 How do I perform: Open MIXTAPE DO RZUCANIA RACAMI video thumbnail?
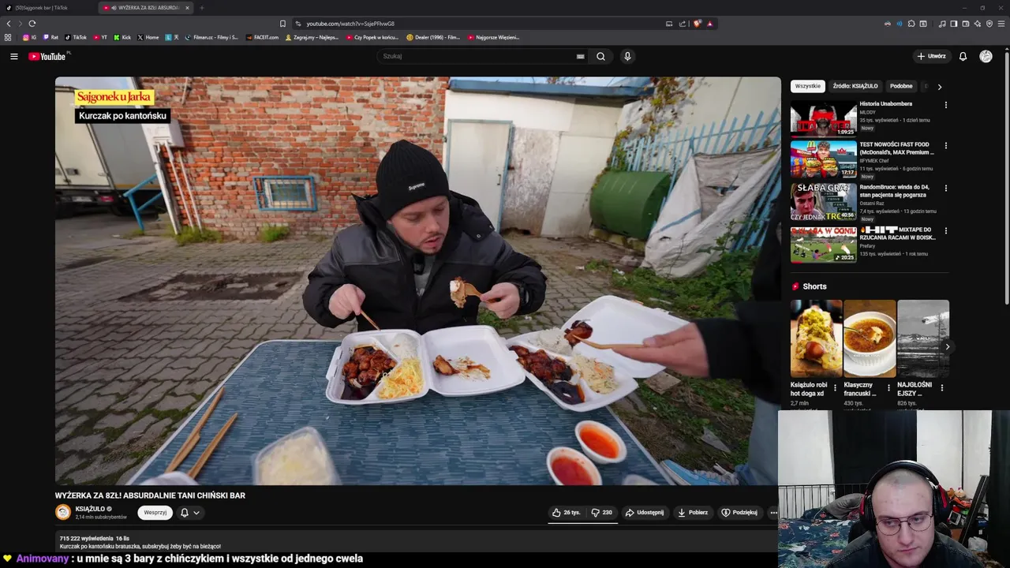[x=824, y=245]
